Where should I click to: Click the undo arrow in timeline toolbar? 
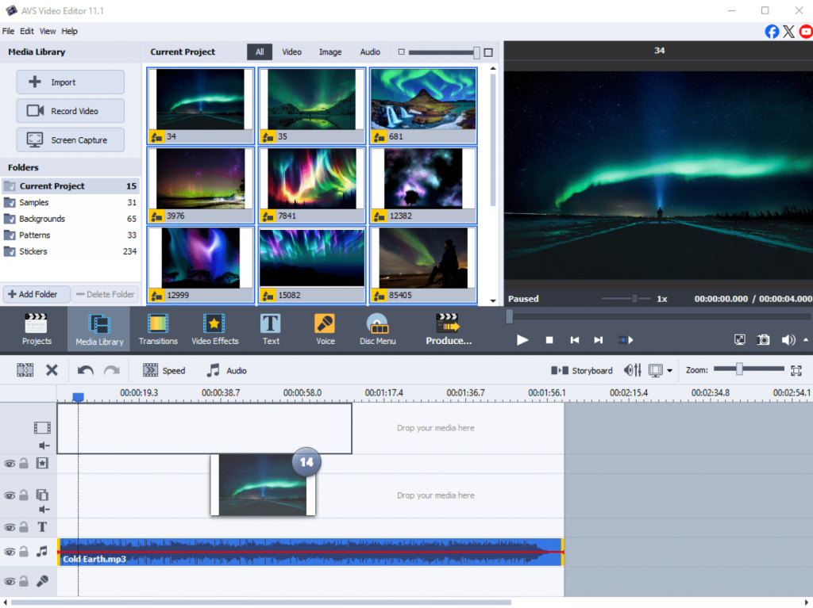pos(86,370)
